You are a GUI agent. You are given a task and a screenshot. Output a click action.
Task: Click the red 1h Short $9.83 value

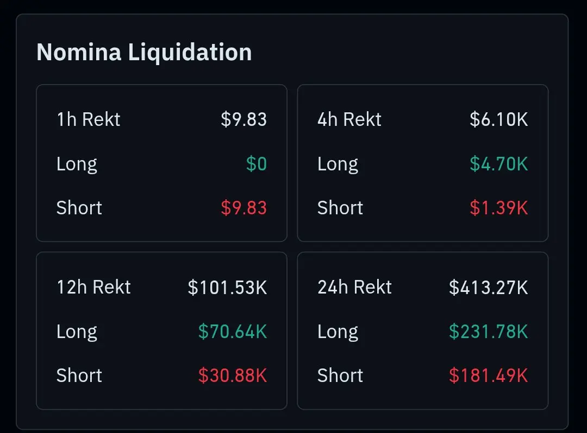pos(243,208)
